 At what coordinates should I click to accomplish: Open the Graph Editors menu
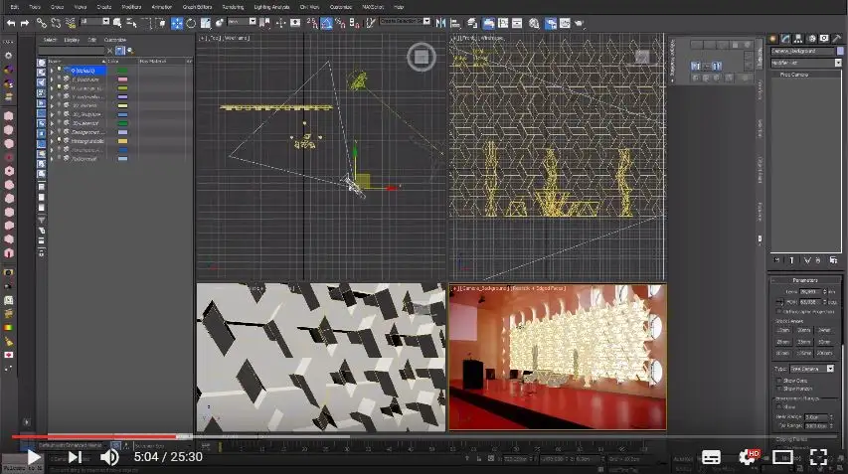pos(198,7)
